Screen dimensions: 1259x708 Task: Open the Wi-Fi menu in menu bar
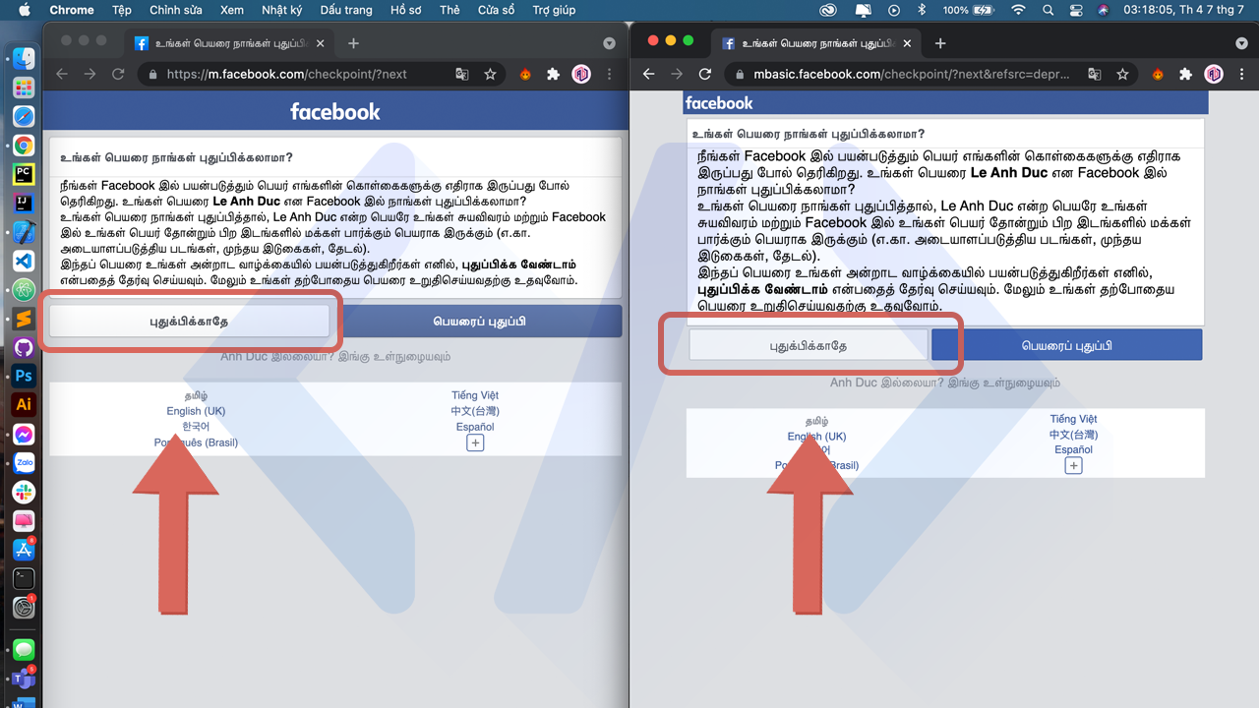(x=1018, y=10)
